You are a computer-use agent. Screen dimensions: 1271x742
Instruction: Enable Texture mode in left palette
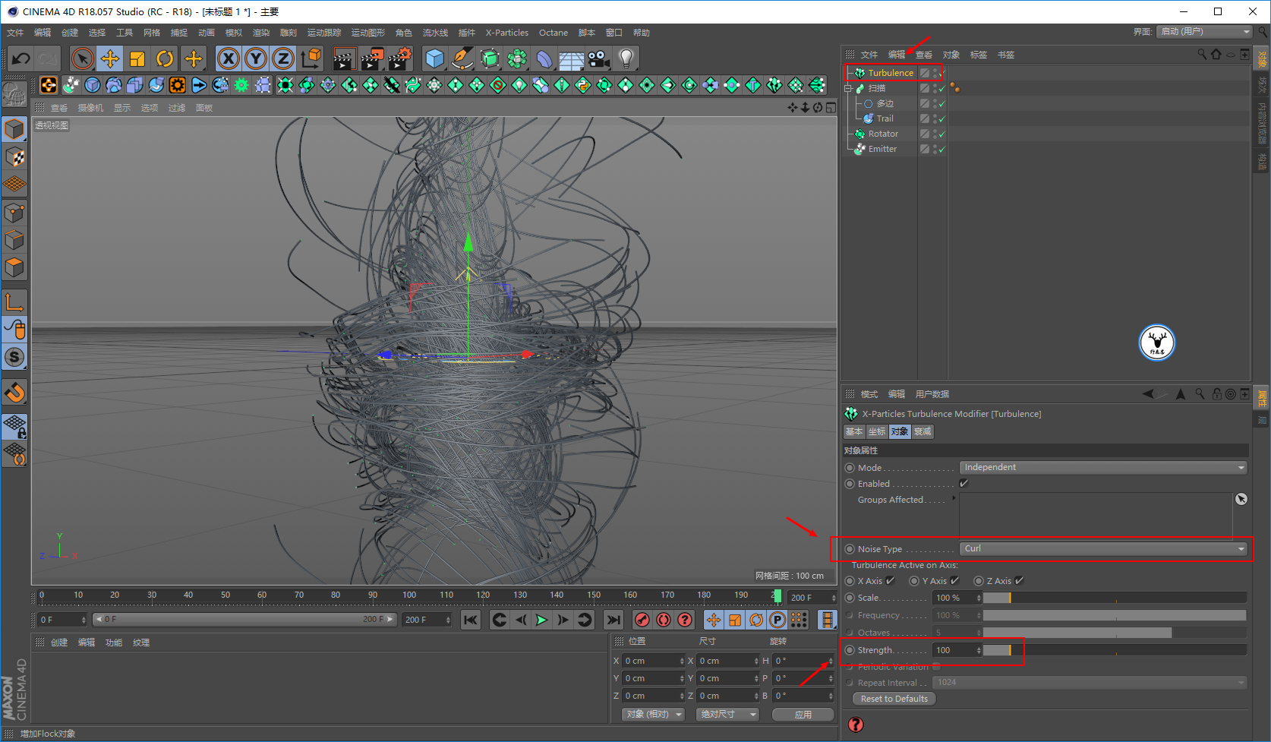(x=14, y=156)
